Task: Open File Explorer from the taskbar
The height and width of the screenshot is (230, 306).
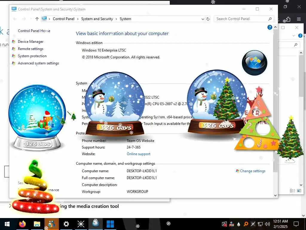Action: coord(37,224)
